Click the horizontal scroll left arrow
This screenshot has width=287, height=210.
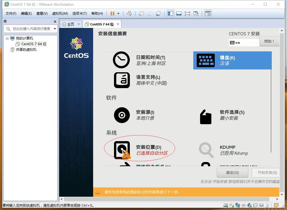[x=62, y=199]
